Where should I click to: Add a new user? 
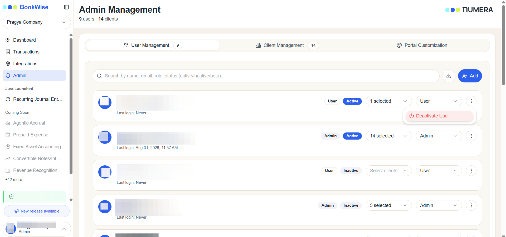(x=470, y=76)
